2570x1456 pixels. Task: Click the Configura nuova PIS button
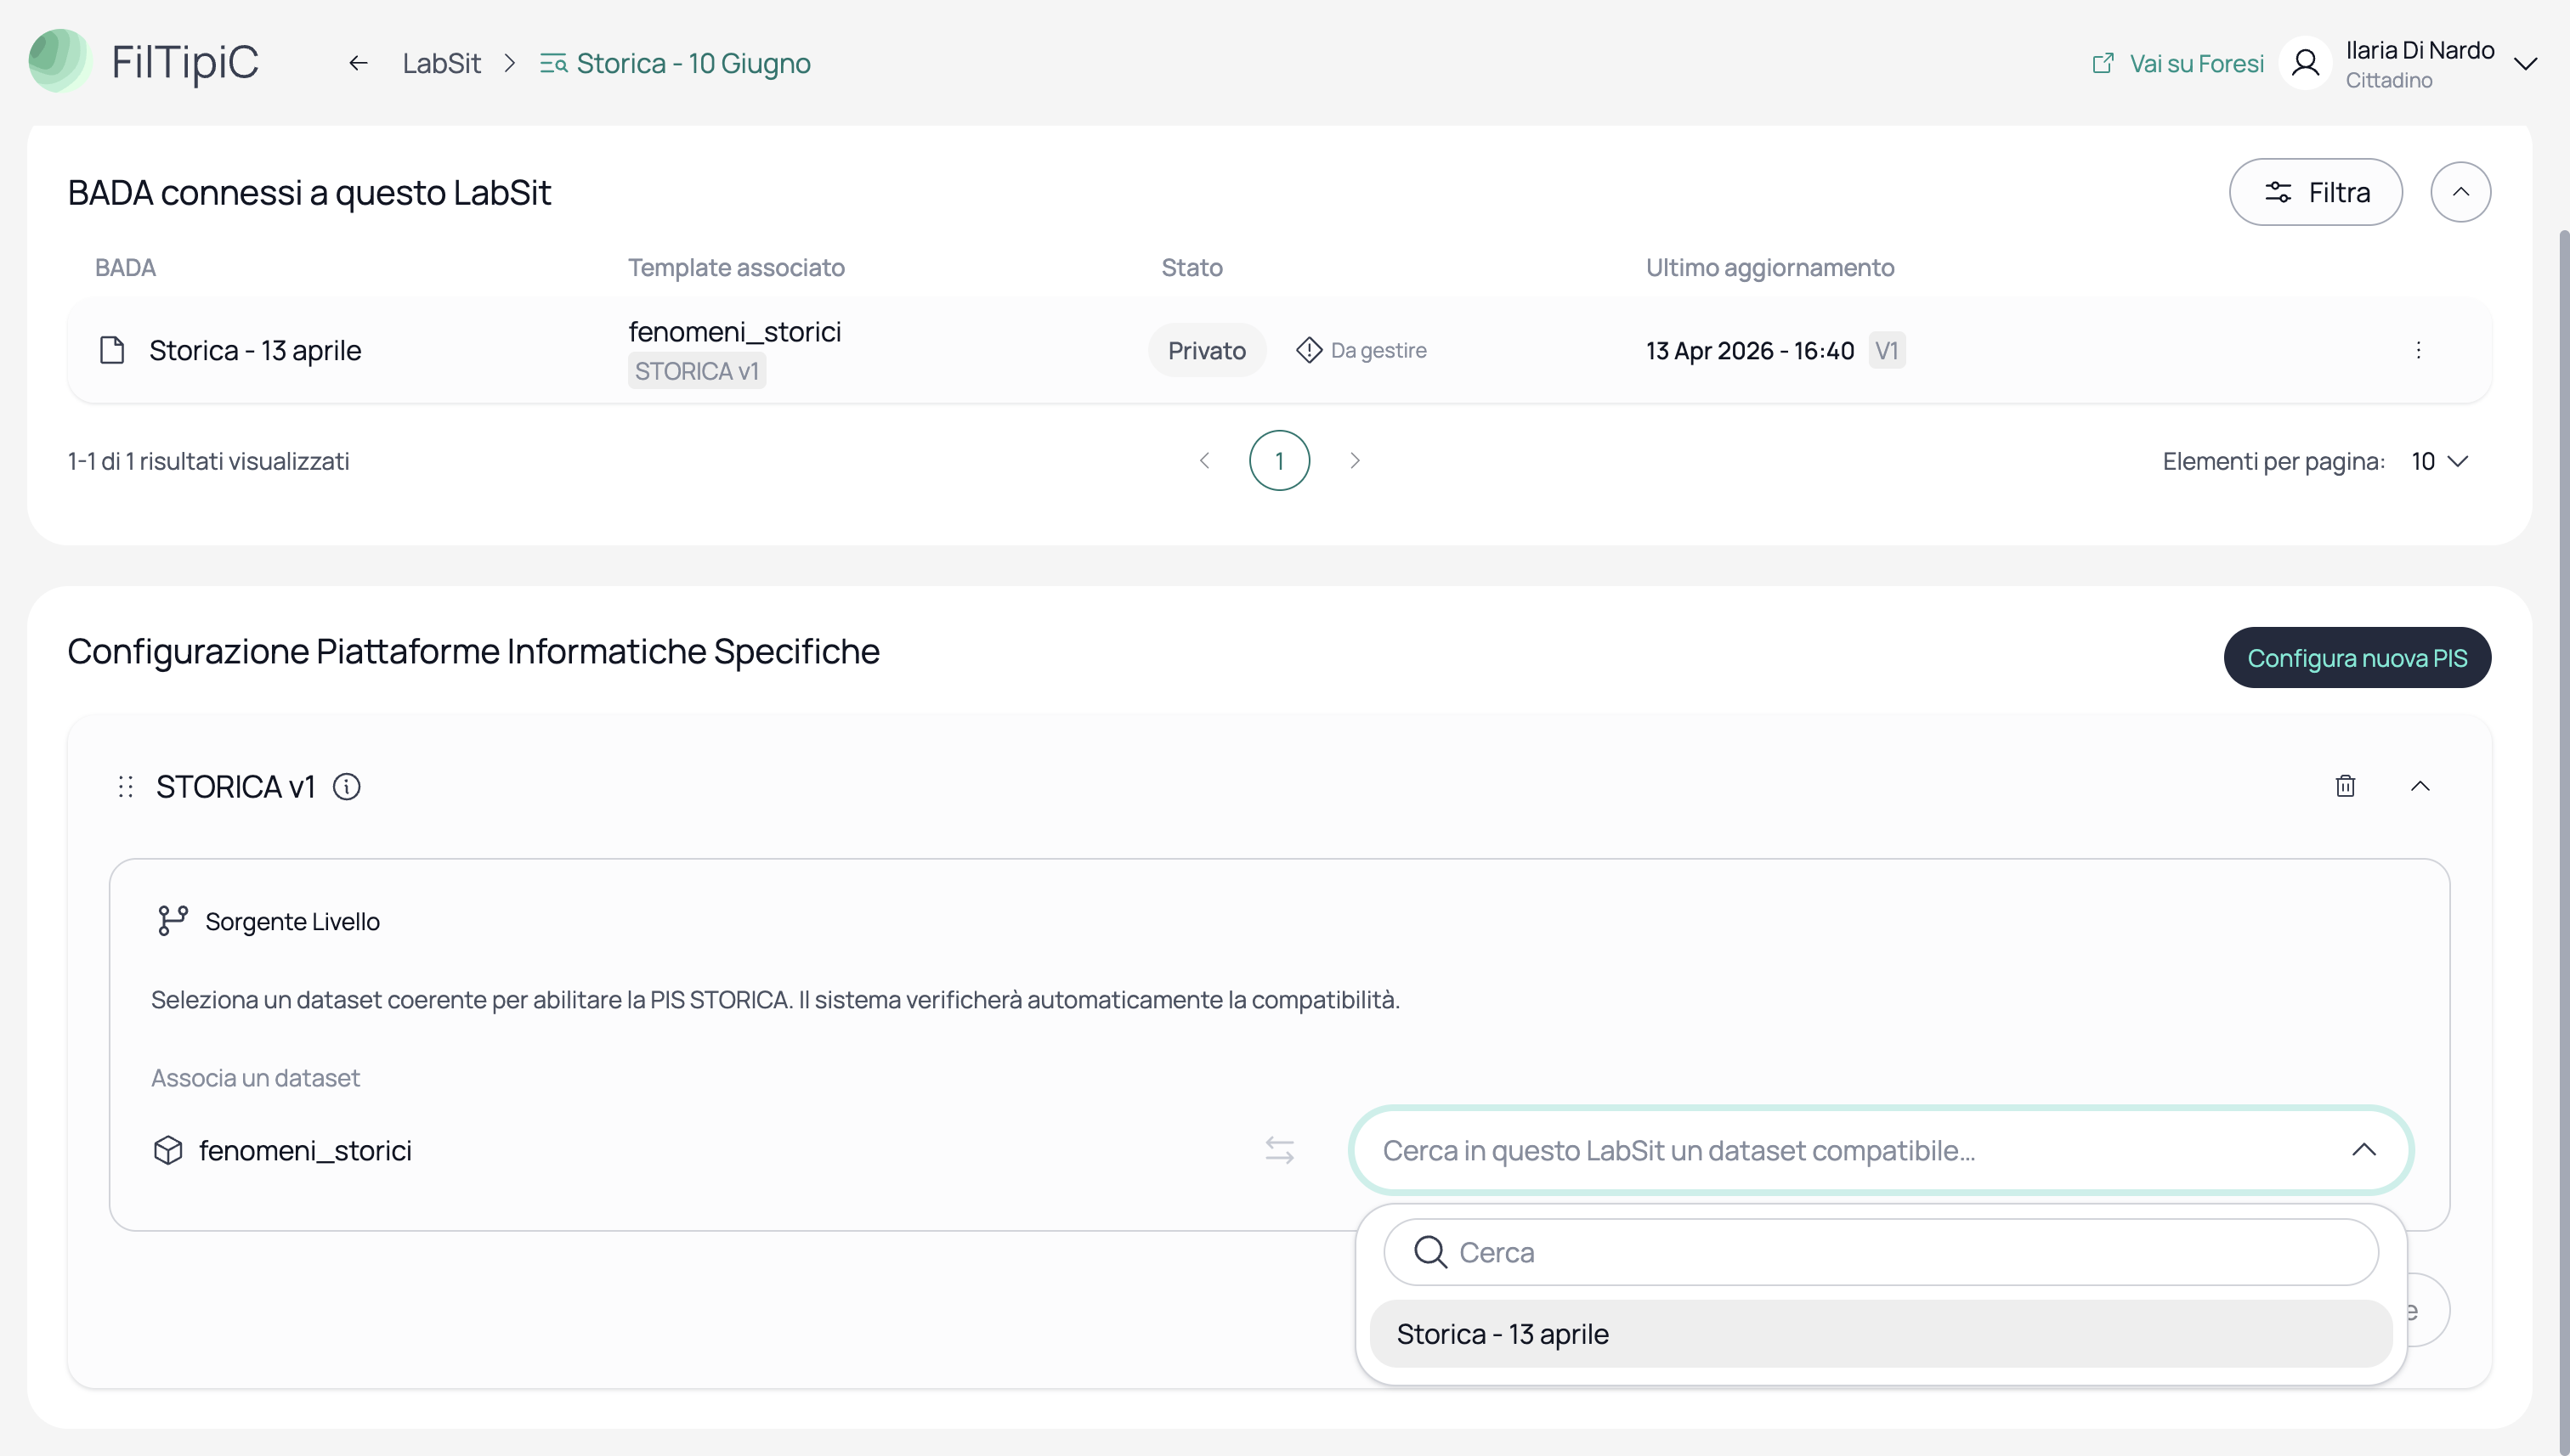click(2357, 658)
